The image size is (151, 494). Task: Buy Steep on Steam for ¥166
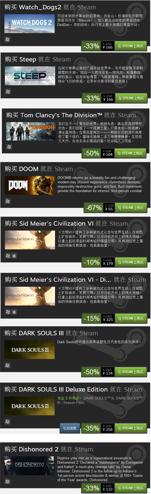coord(131,98)
